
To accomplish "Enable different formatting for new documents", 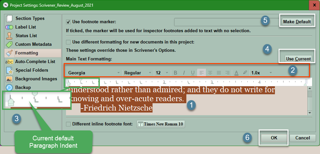I will [x=69, y=42].
